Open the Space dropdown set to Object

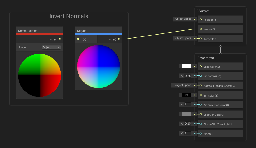[51, 47]
